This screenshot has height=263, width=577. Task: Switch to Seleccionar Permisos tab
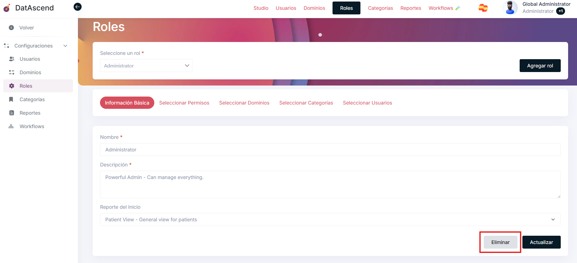(184, 103)
